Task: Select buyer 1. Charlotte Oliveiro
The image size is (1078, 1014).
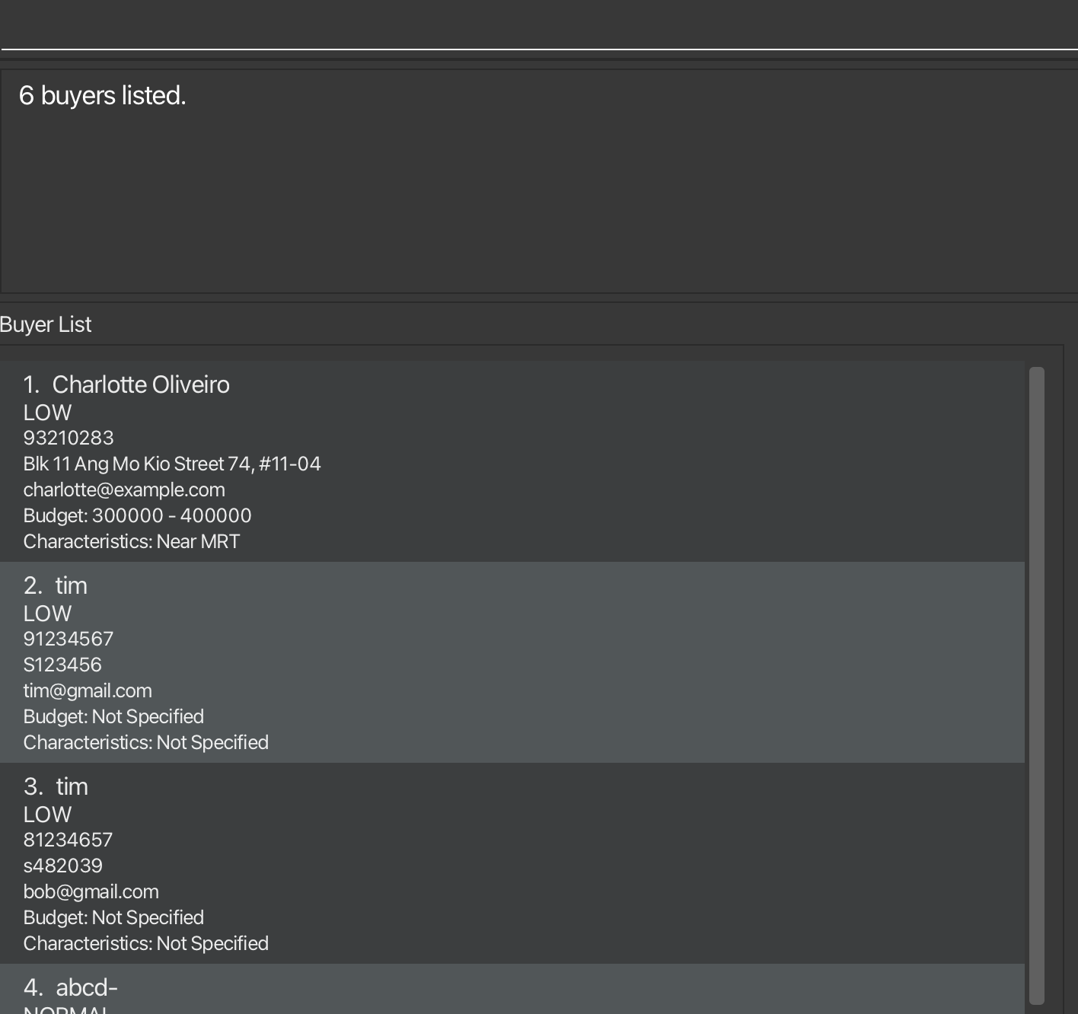Action: click(512, 461)
